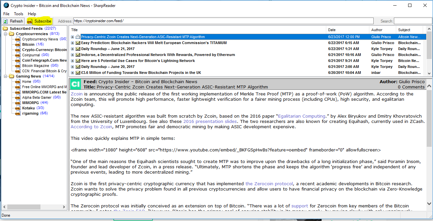
Task: Click open envelope icon of Zcoin article
Action: click(78, 37)
